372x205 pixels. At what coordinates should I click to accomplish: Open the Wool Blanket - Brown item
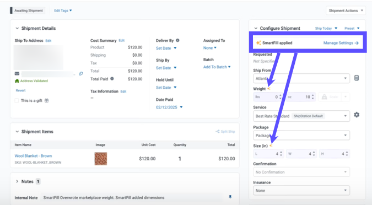tap(33, 156)
